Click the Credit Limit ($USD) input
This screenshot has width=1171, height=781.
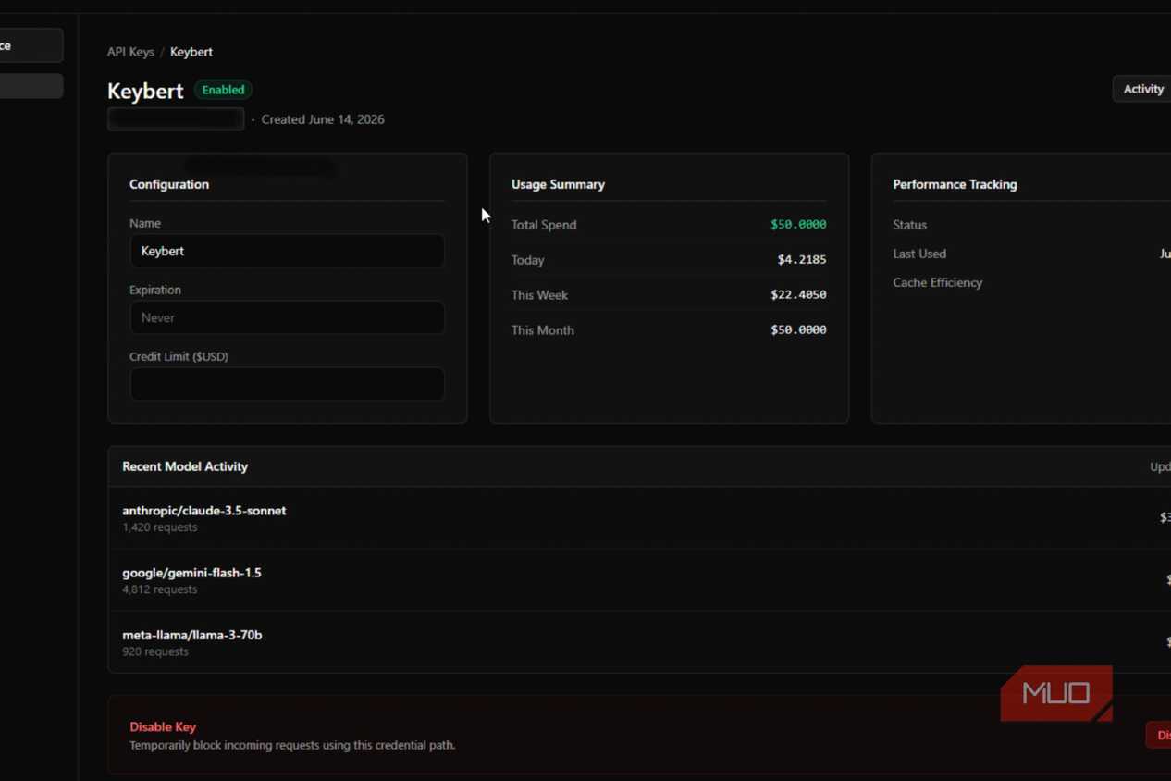(x=287, y=384)
